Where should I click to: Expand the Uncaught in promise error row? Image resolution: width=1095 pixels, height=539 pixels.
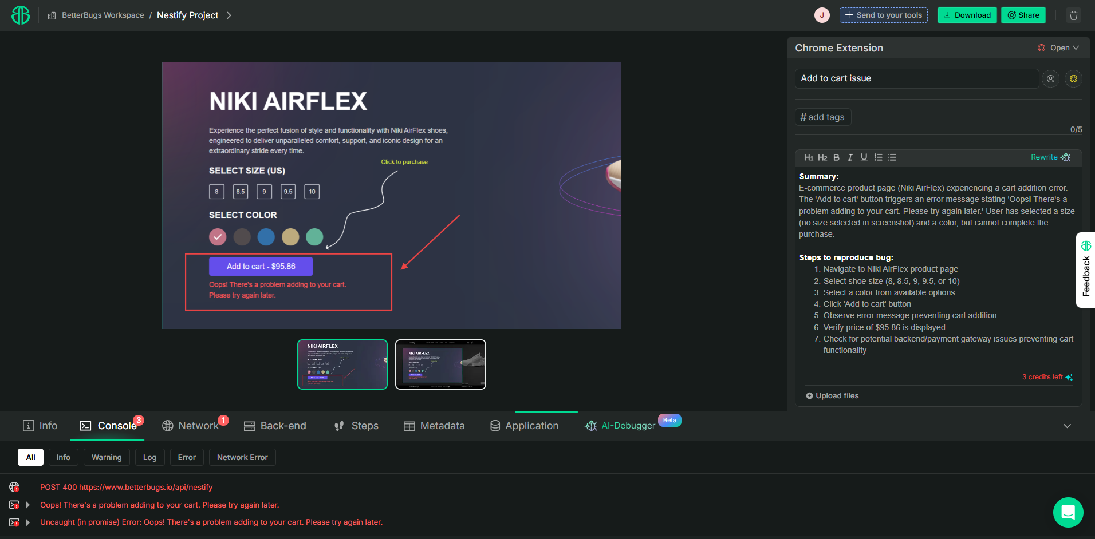(x=27, y=522)
